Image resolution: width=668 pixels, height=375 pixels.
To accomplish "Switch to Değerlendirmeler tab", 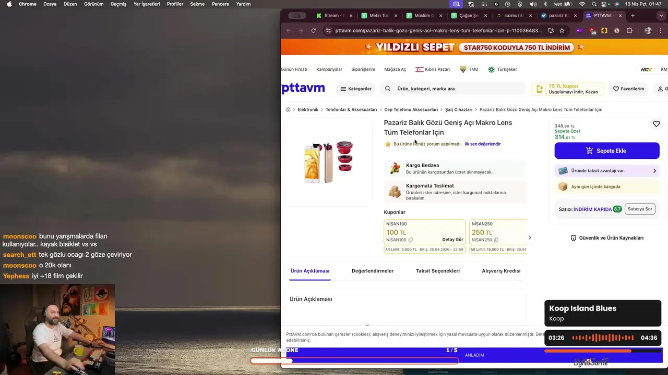I will [x=373, y=271].
